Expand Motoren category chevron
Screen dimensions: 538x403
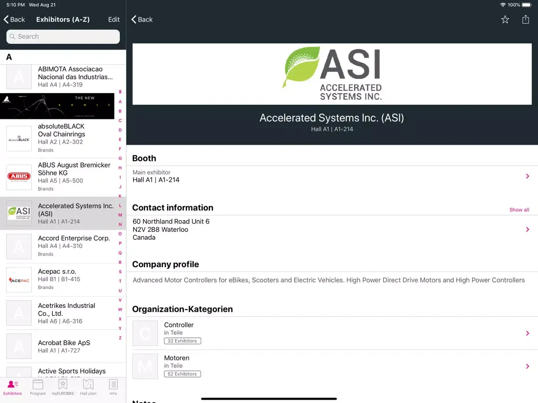tap(528, 366)
